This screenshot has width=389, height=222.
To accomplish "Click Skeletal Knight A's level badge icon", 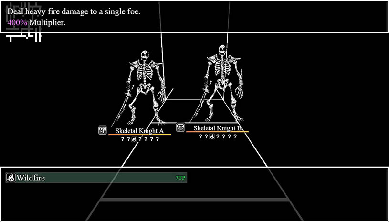I will click(x=103, y=130).
